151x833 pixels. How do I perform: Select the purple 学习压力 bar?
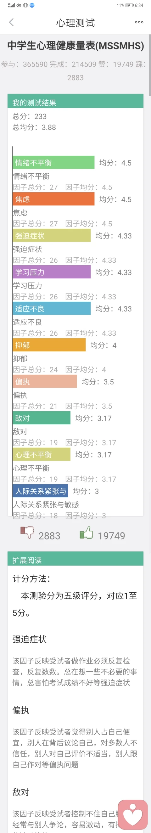(52, 272)
